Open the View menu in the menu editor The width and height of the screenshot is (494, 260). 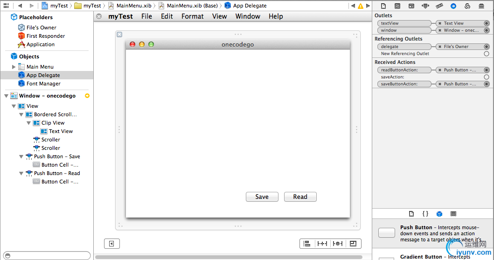tap(220, 16)
